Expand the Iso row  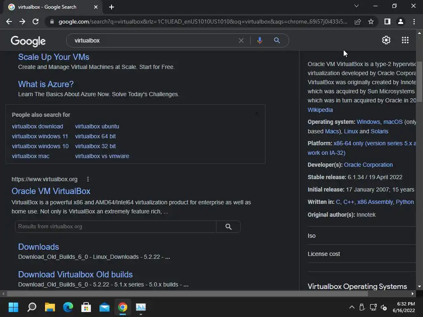point(362,236)
